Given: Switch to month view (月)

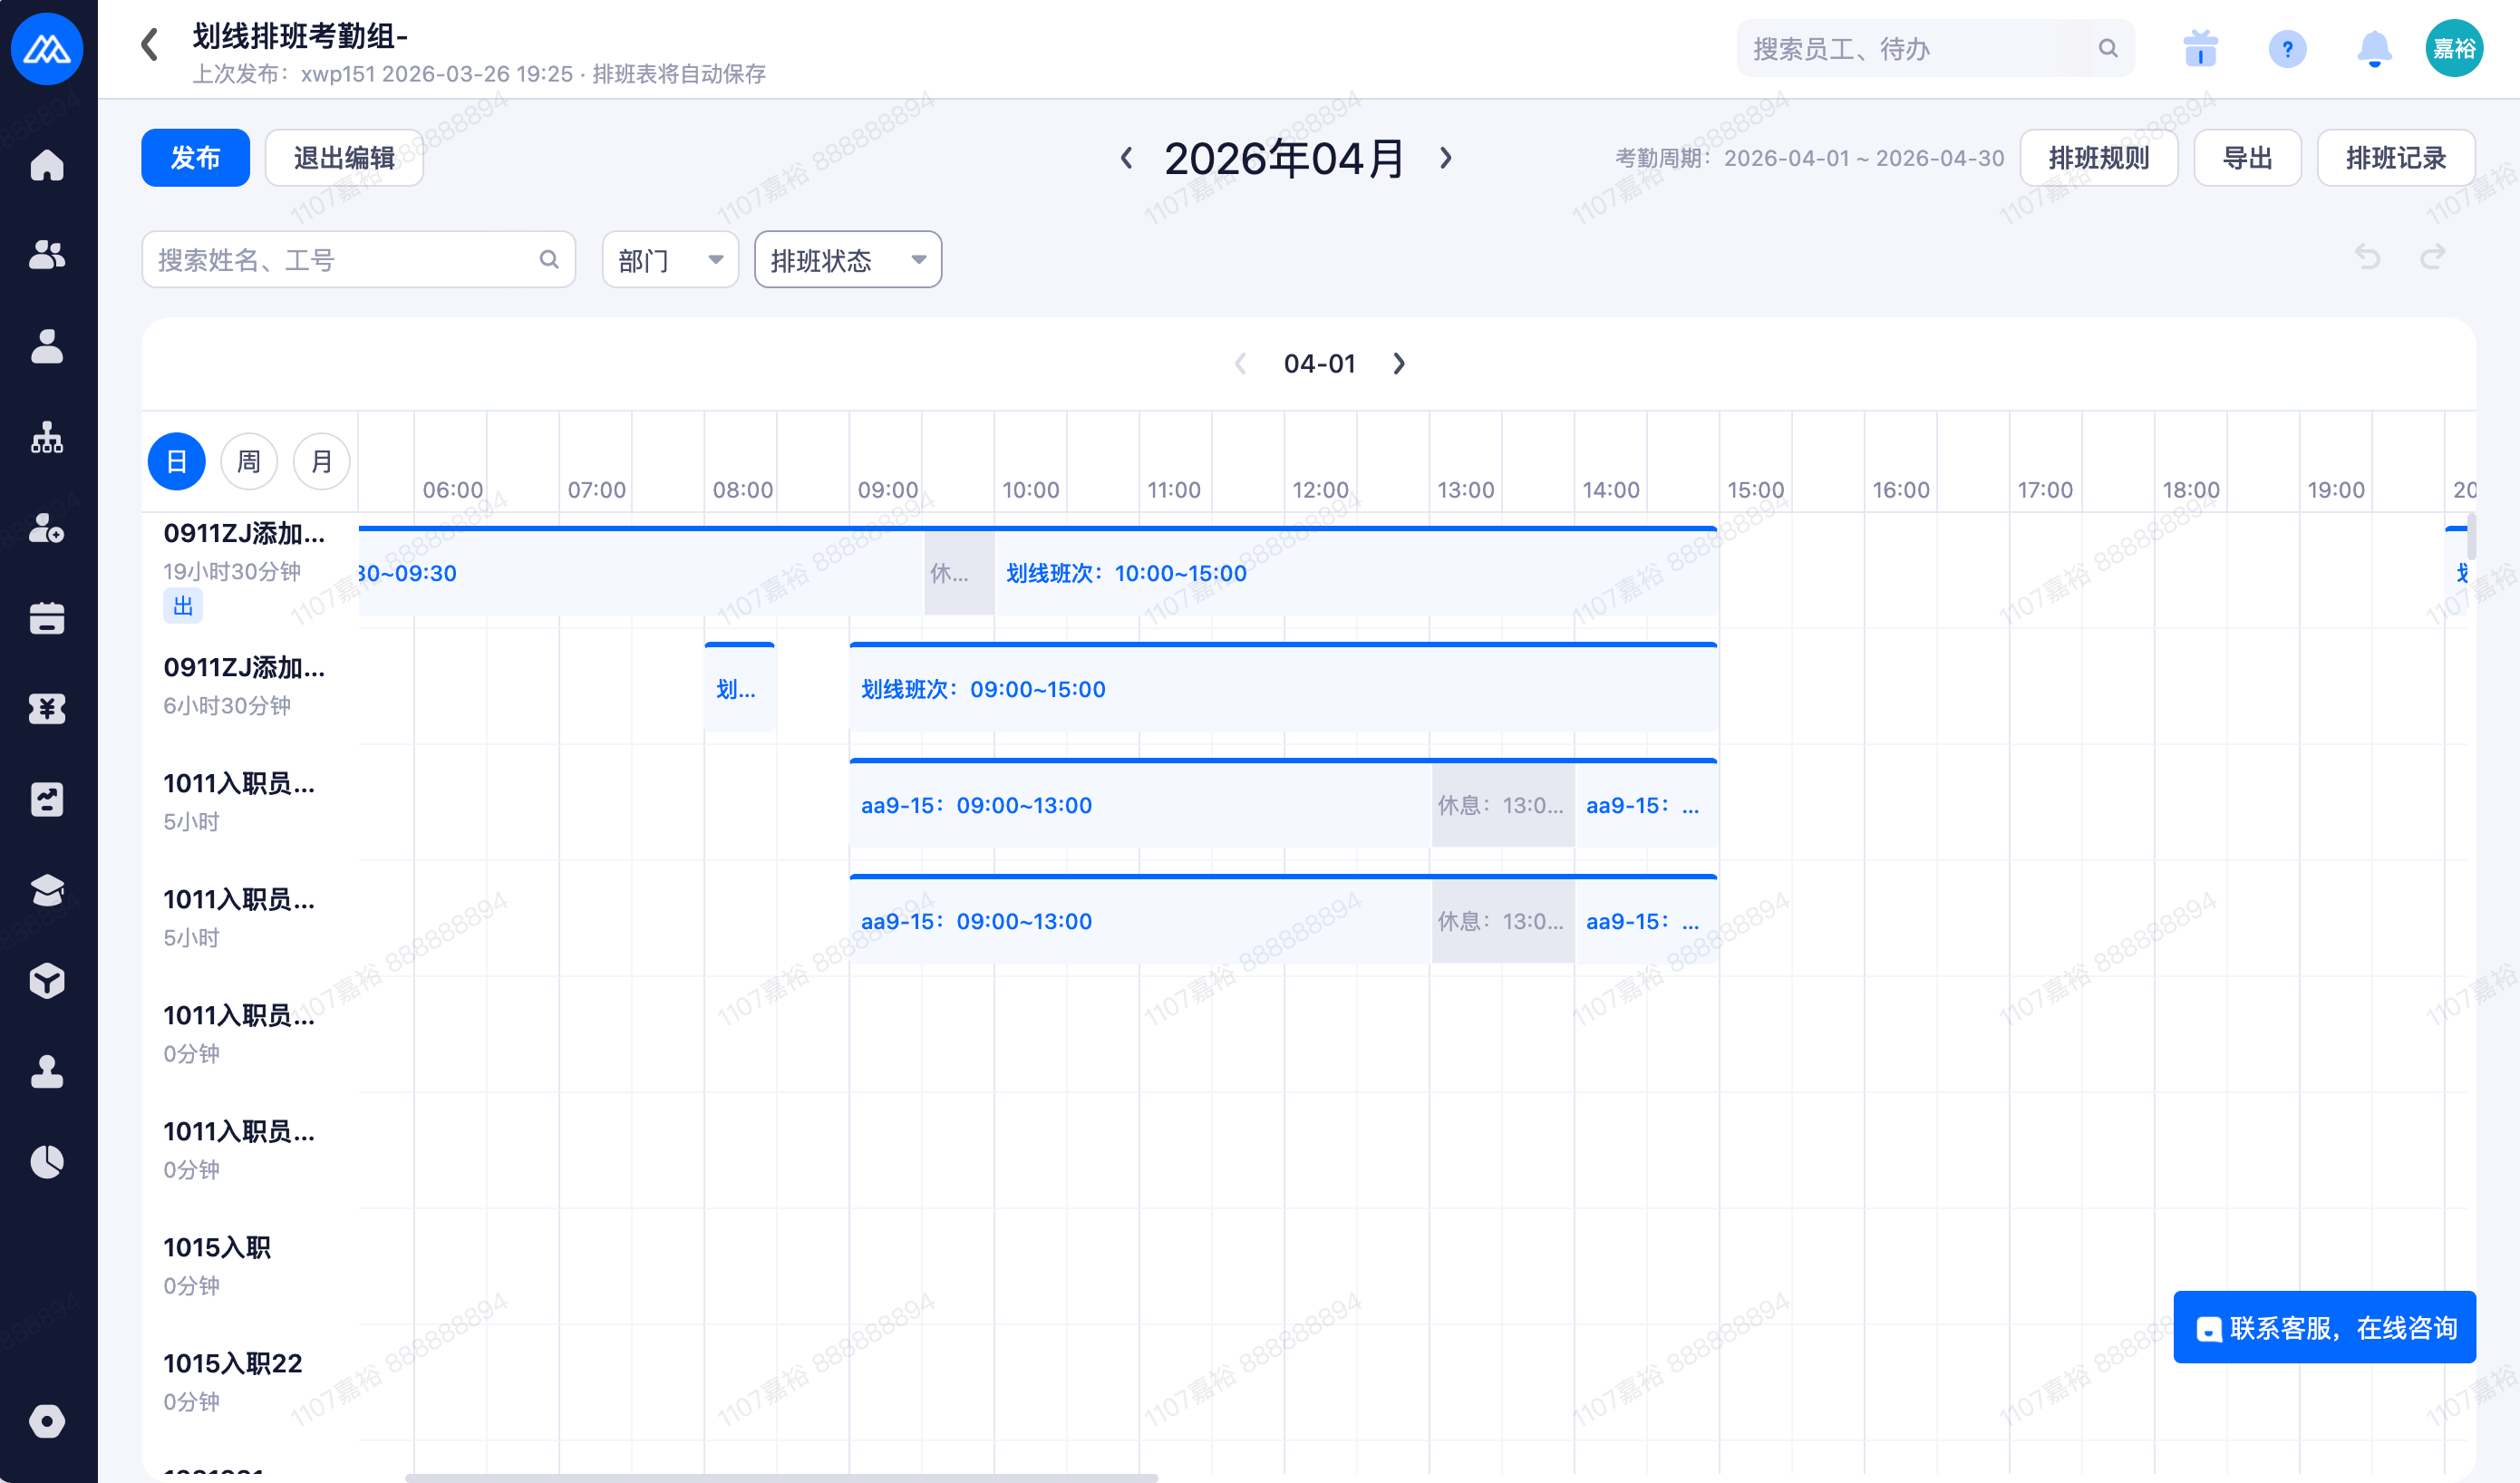Looking at the screenshot, I should click(x=321, y=461).
